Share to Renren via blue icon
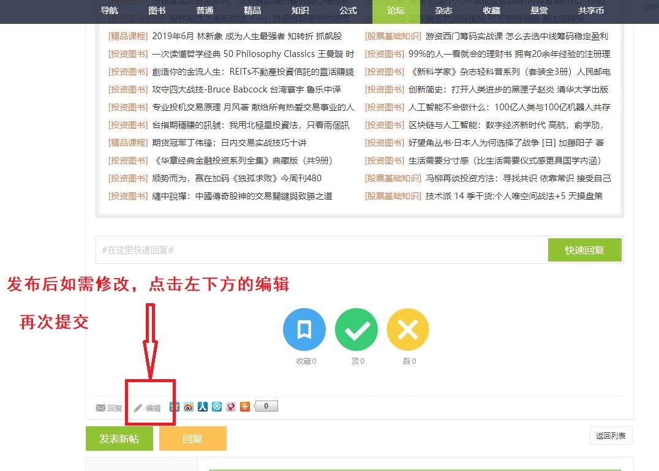Viewport: 659px width, 471px height. tap(203, 406)
